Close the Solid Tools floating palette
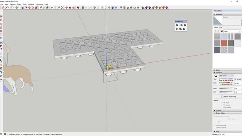Image resolution: width=242 pixels, height=136 pixels. tap(186, 22)
